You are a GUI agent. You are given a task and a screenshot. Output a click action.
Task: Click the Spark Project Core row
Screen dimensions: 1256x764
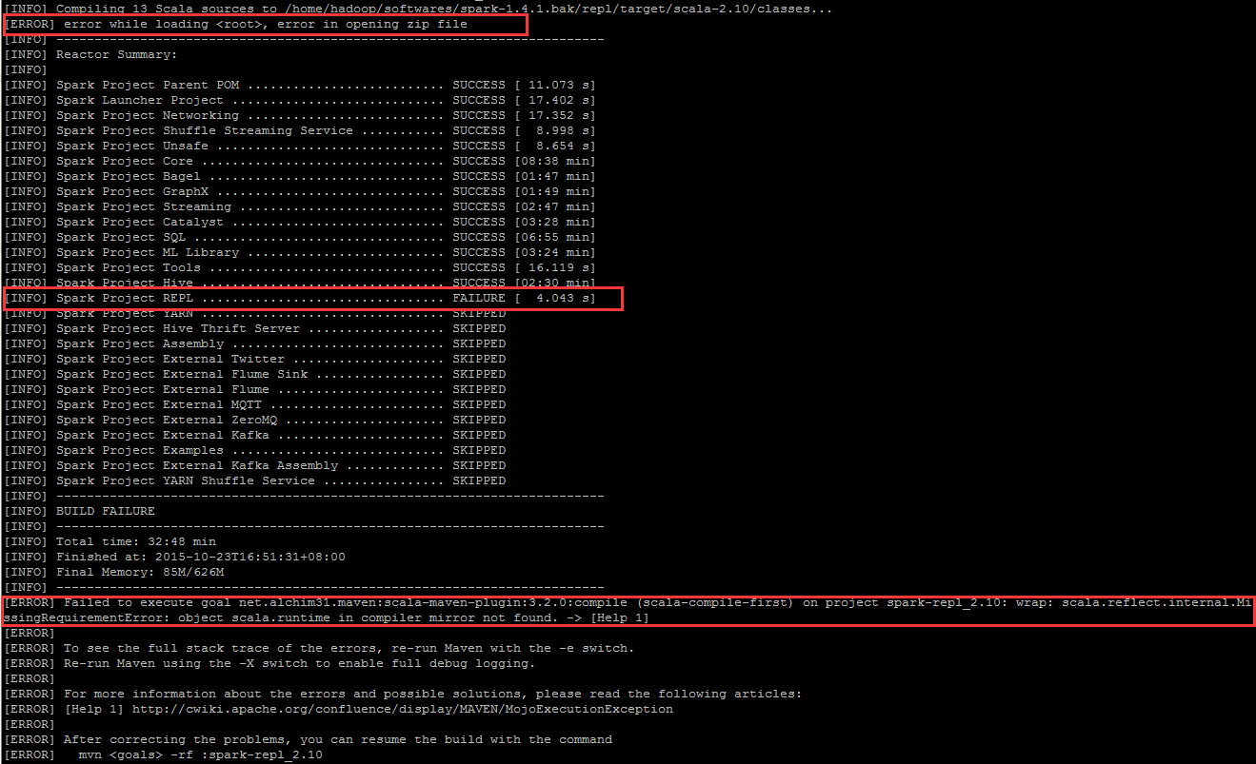(x=300, y=161)
